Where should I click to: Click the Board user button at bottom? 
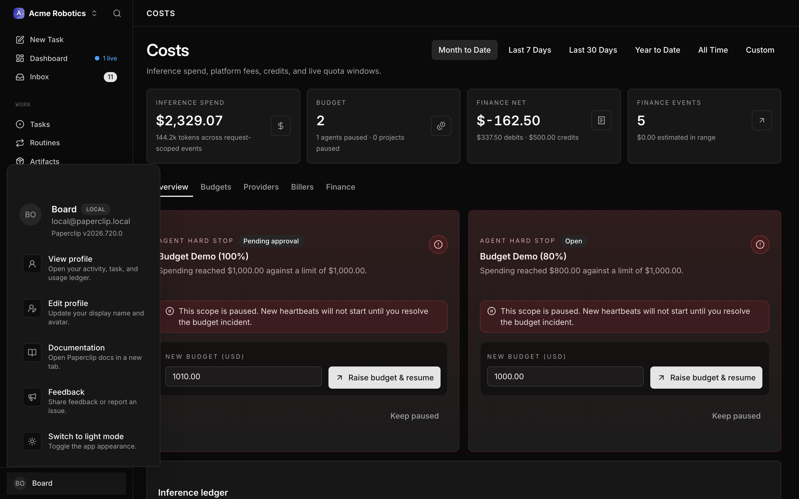coord(66,483)
